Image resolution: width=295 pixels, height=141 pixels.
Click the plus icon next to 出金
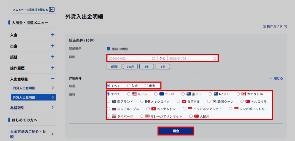[x=52, y=46]
